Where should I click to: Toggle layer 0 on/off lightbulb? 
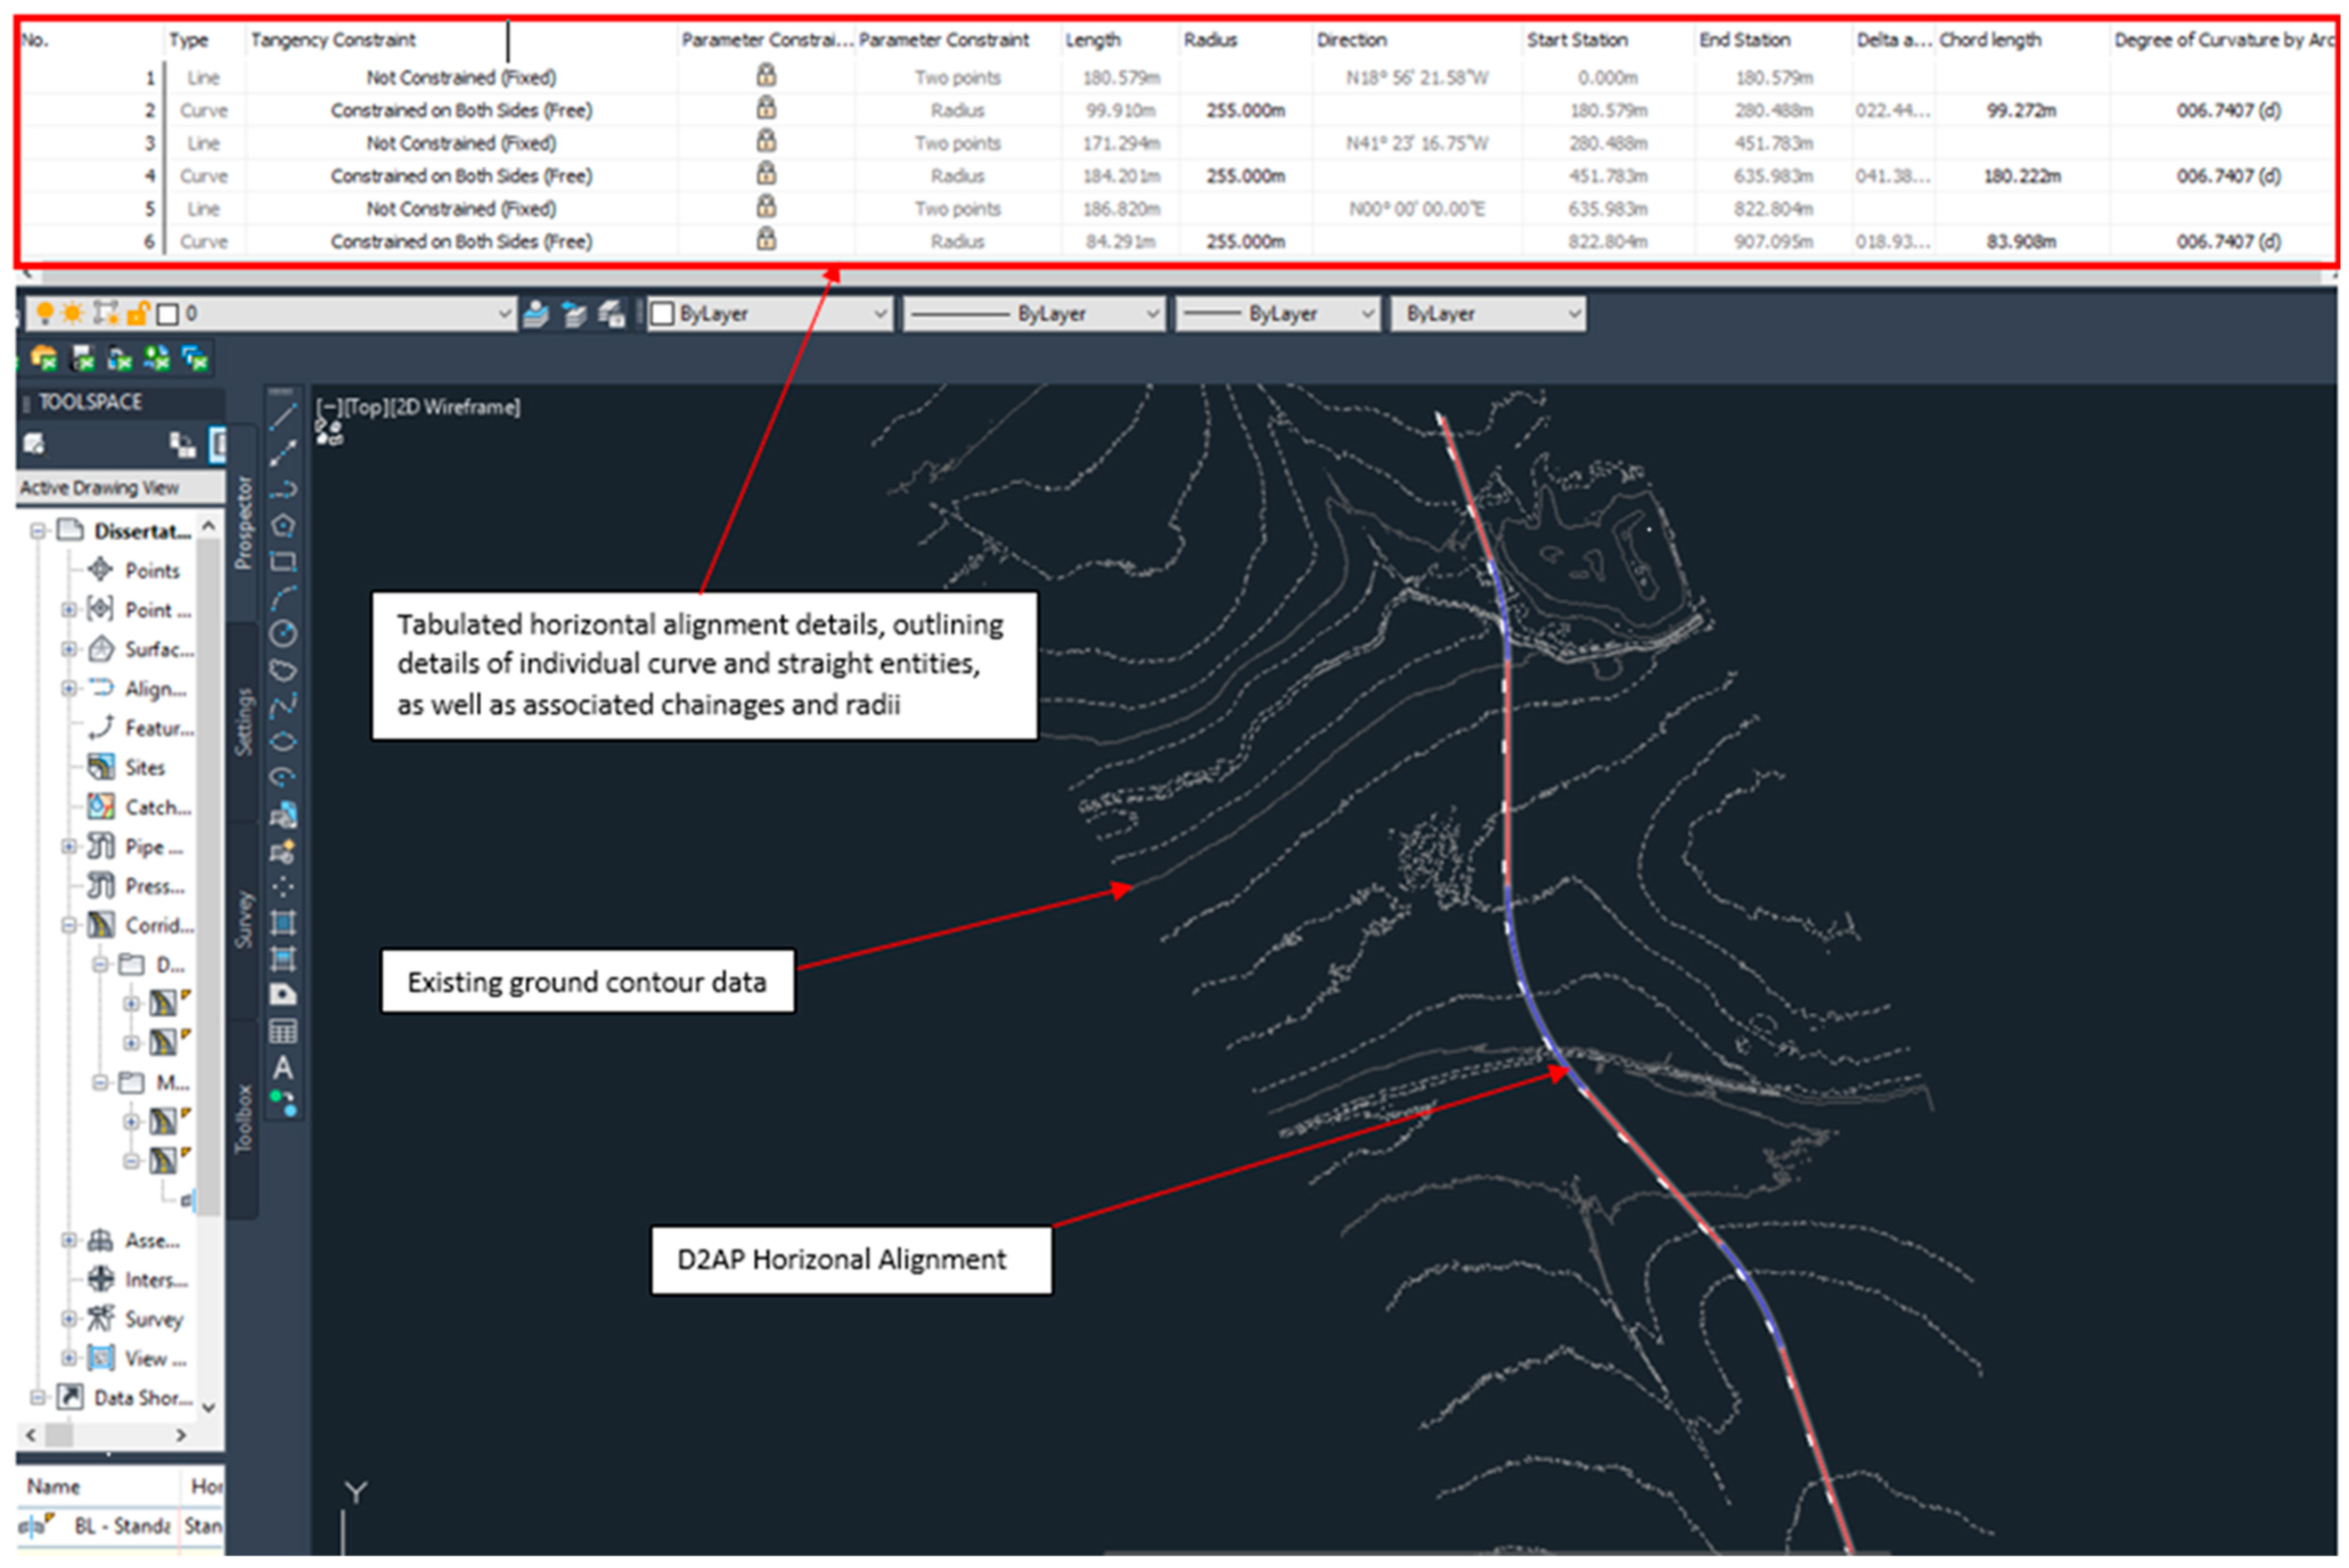tap(44, 314)
